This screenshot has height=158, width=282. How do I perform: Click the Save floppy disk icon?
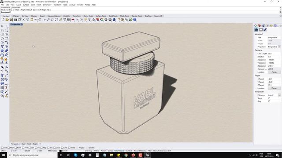11,20
